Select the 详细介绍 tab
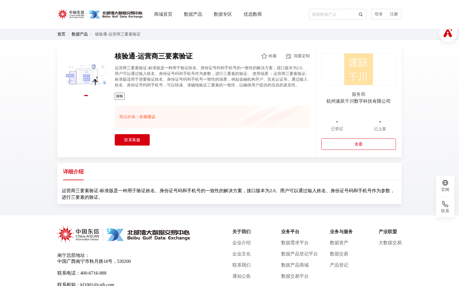 (73, 172)
